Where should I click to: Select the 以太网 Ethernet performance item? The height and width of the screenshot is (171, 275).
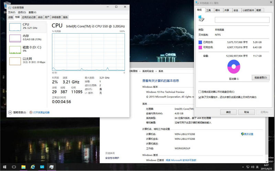click(27, 61)
